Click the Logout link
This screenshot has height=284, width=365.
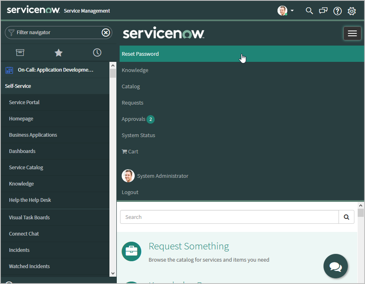pos(130,192)
